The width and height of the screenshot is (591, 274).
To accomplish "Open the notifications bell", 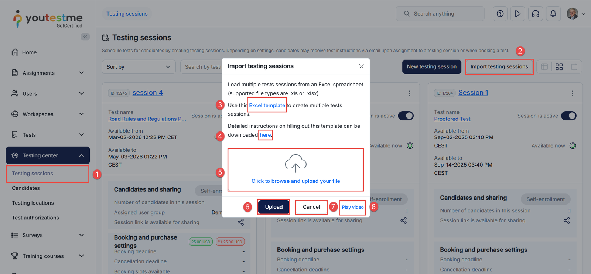I will (553, 14).
